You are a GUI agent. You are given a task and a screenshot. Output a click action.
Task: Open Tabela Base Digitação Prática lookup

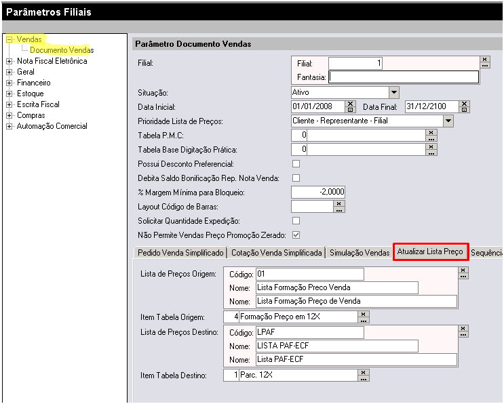pyautogui.click(x=431, y=153)
